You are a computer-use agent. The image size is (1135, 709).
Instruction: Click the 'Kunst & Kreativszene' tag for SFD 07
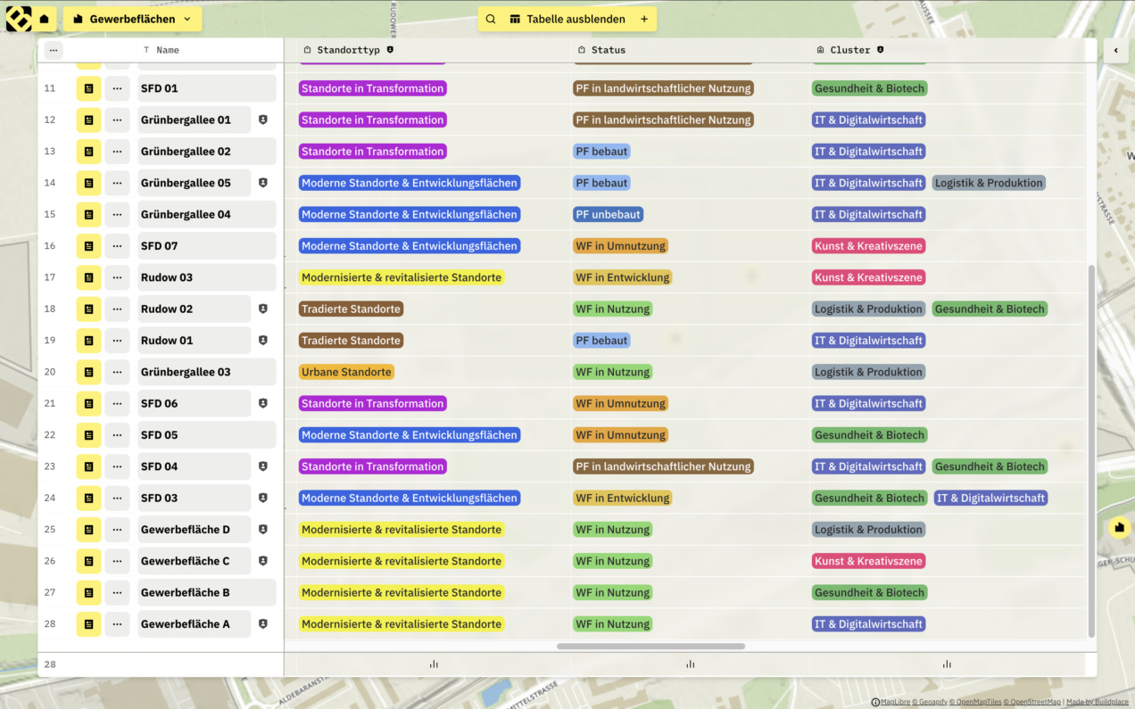point(868,246)
